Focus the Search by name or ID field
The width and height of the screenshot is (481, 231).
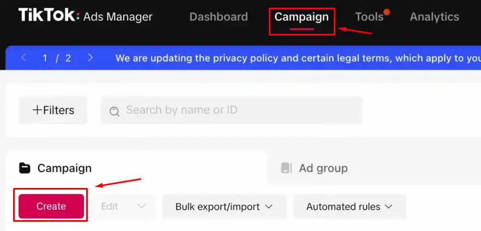232,110
